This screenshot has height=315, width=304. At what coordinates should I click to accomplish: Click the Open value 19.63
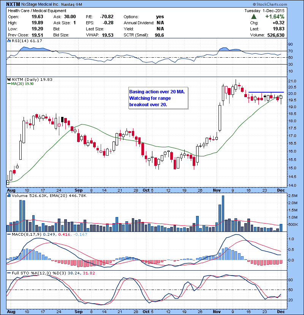tap(37, 17)
